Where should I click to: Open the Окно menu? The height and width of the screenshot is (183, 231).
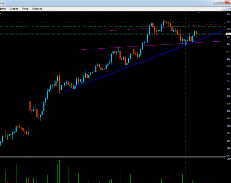pos(25,9)
